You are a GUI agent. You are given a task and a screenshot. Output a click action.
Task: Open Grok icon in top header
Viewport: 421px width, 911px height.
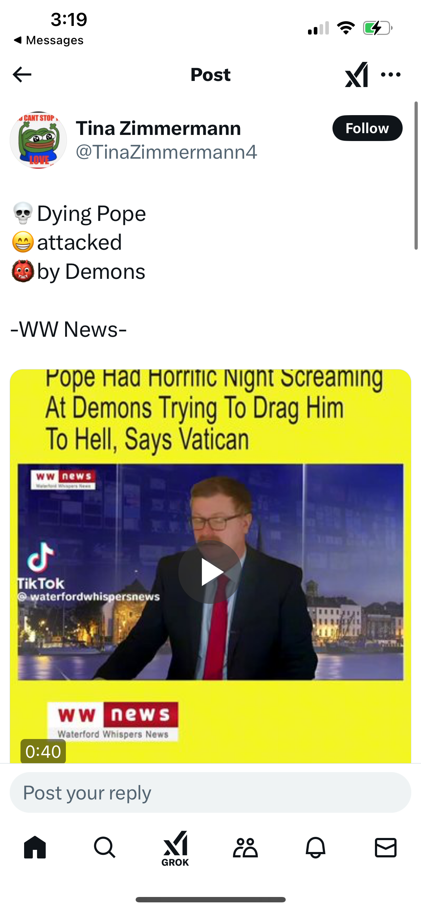click(356, 74)
